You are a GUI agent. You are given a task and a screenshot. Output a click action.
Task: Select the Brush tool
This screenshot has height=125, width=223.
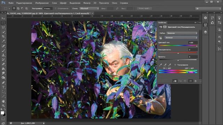(x=3, y=50)
